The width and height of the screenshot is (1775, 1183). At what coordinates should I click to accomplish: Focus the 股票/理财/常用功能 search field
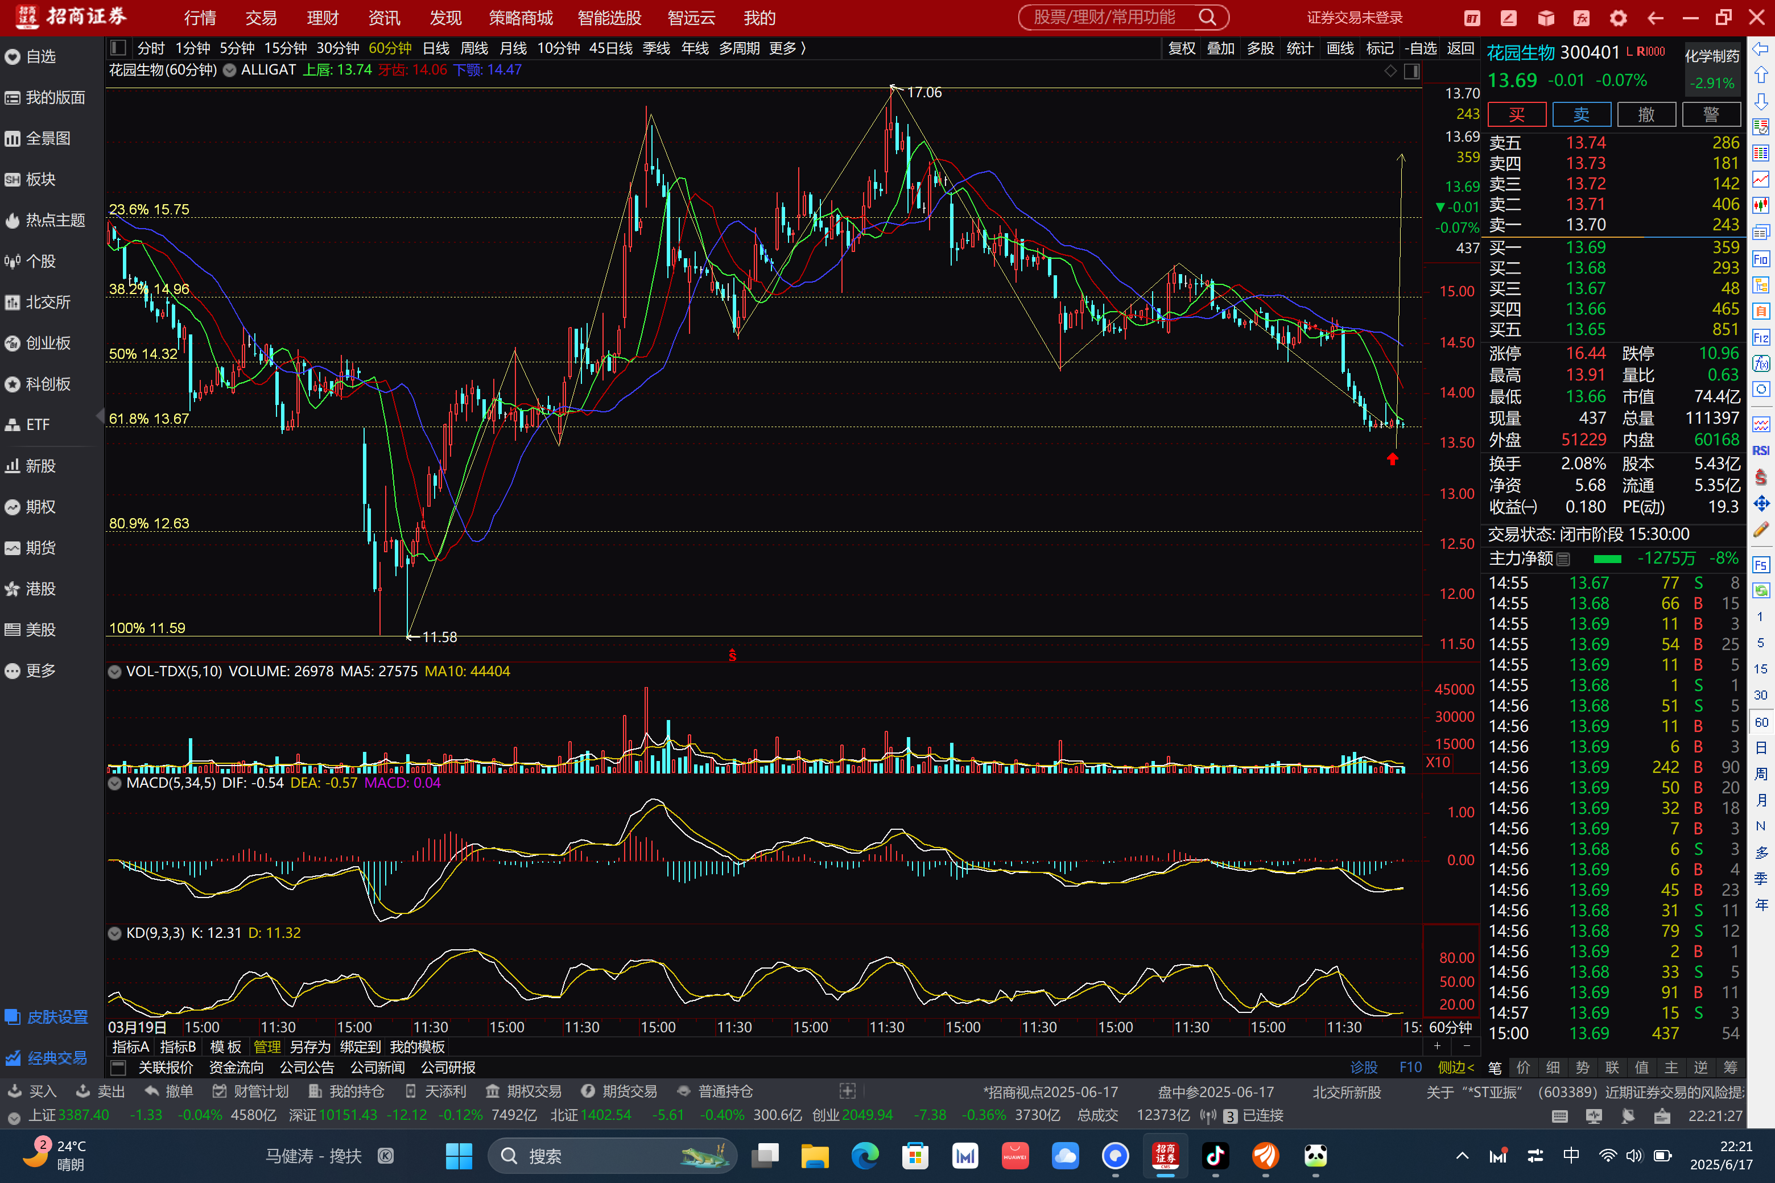point(1105,18)
